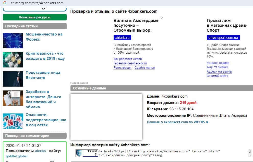
Task: Click the man with question mark thumbnail
Action: (x=13, y=79)
